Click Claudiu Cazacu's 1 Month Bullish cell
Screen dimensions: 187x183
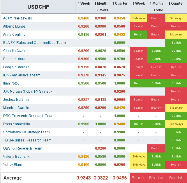coord(156,51)
